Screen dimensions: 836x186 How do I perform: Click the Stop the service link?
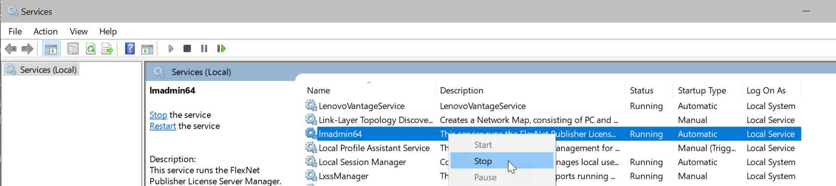158,115
